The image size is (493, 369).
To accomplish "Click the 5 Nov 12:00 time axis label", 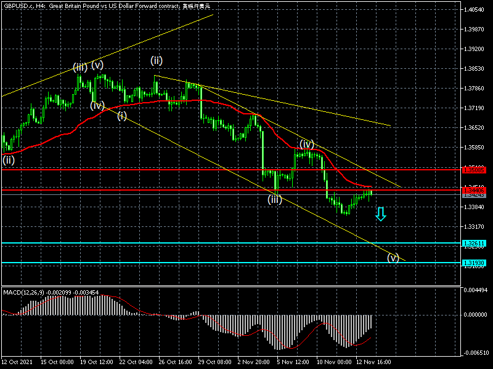I will coord(292,362).
